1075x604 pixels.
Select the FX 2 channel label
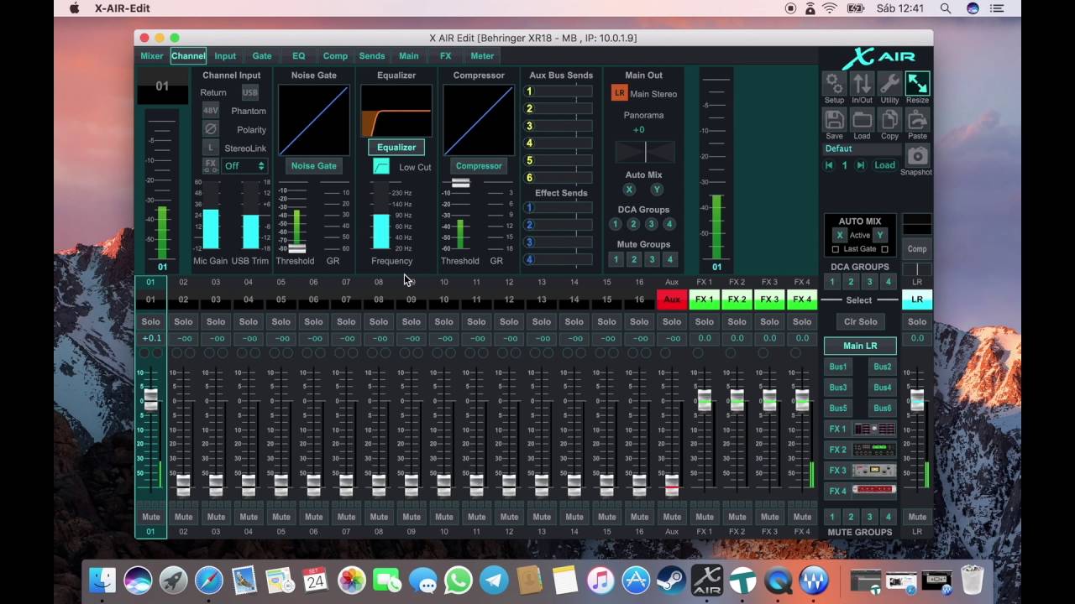coord(737,299)
